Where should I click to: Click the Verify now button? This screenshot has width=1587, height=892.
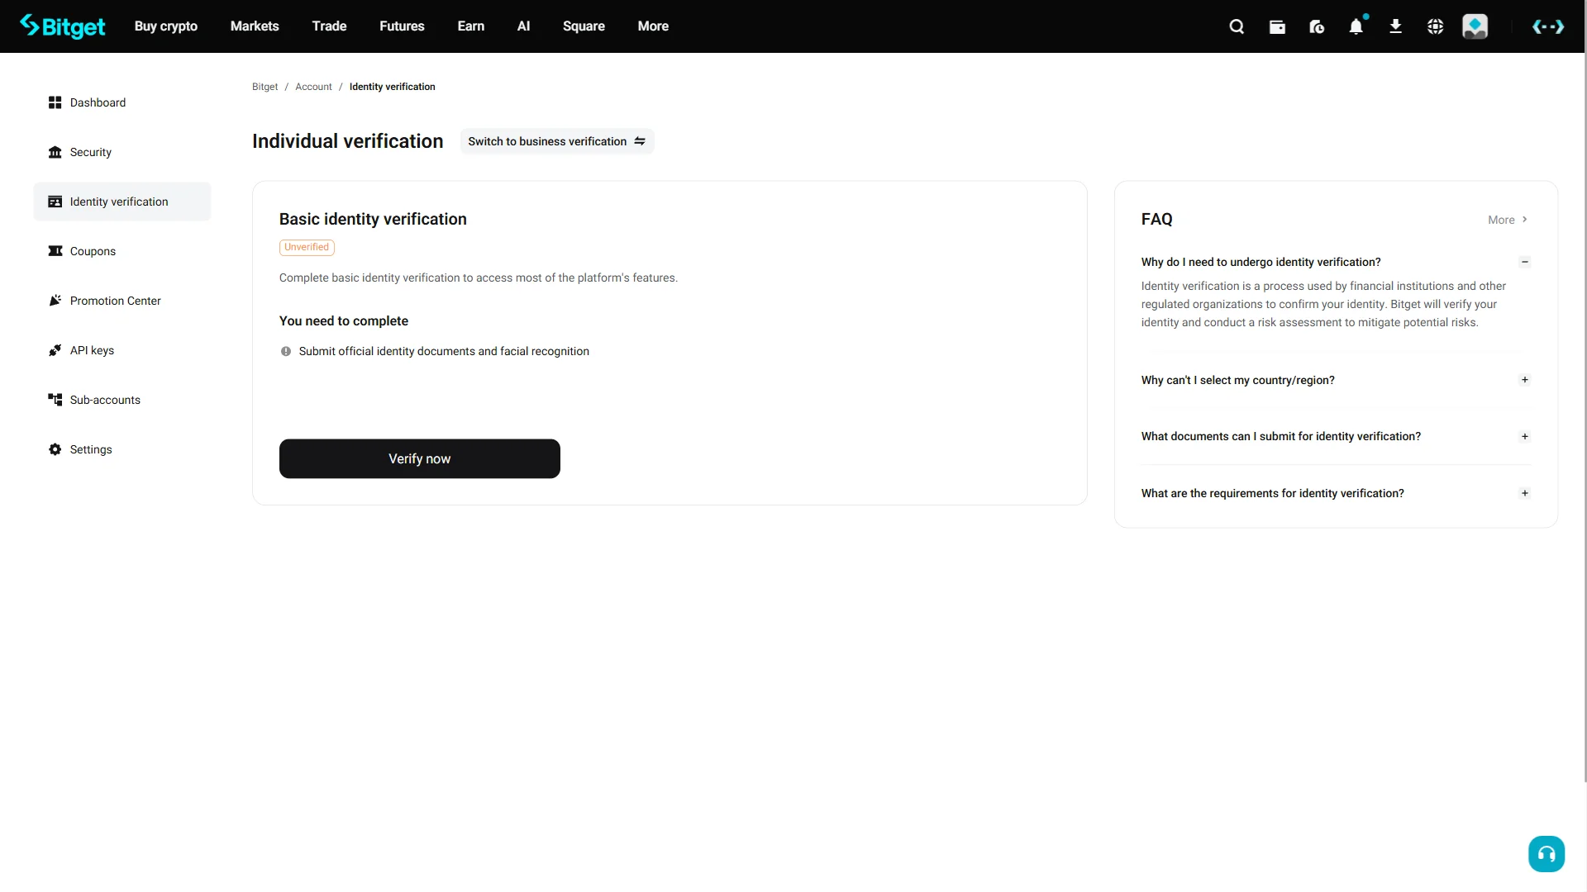(420, 458)
